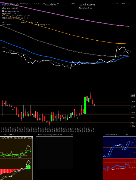The height and width of the screenshot is (180, 136).
Task: Open the red RSI chart panel
Action: (x=119, y=169)
